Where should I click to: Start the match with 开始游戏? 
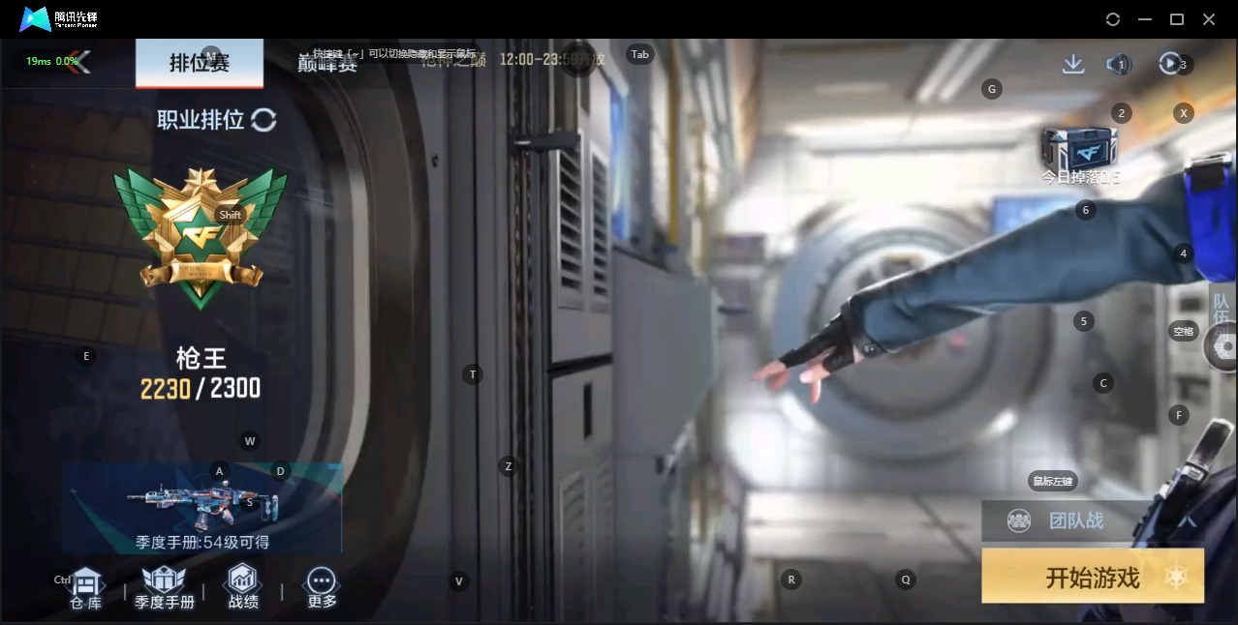pyautogui.click(x=1093, y=577)
